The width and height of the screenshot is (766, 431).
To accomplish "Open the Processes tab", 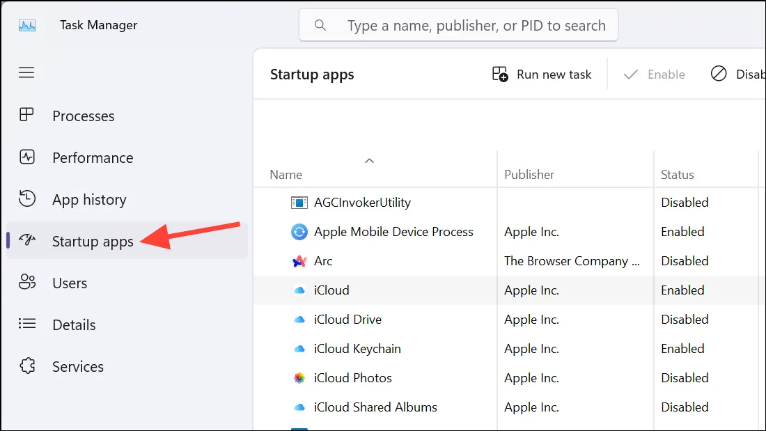I will tap(127, 116).
